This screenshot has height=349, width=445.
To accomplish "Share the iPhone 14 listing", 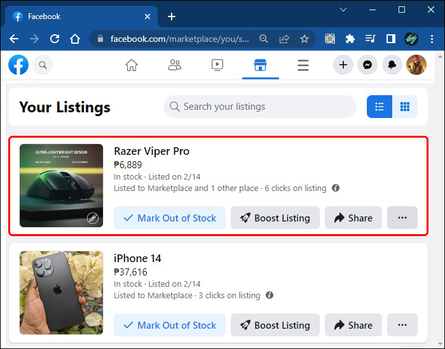I will tap(353, 325).
